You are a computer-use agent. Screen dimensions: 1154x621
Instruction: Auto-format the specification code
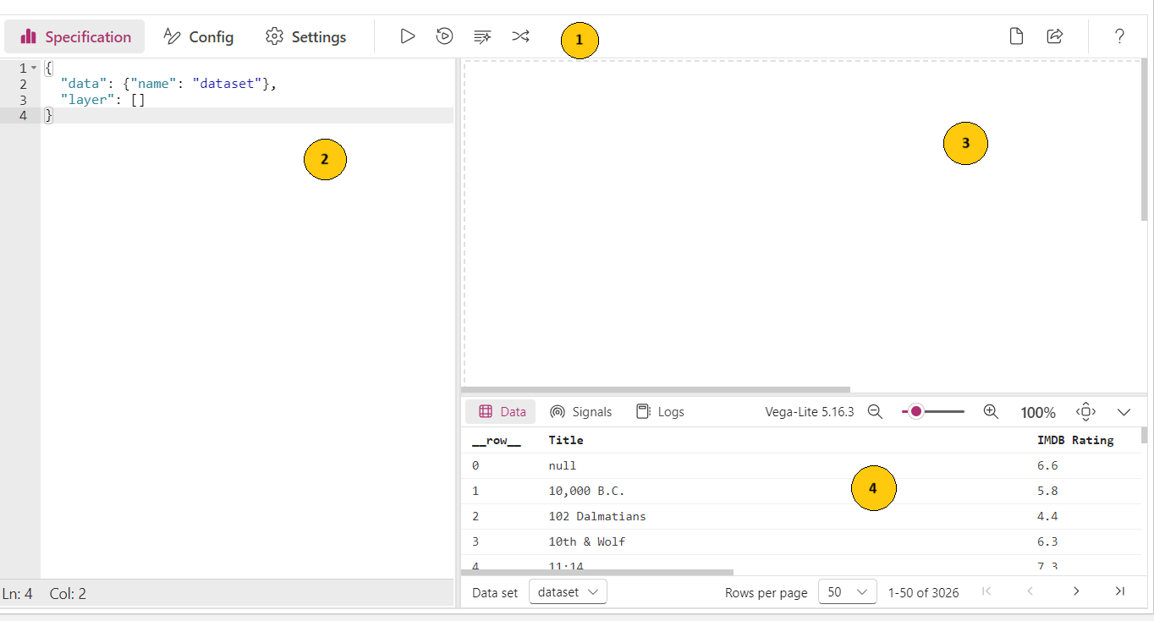pos(481,36)
